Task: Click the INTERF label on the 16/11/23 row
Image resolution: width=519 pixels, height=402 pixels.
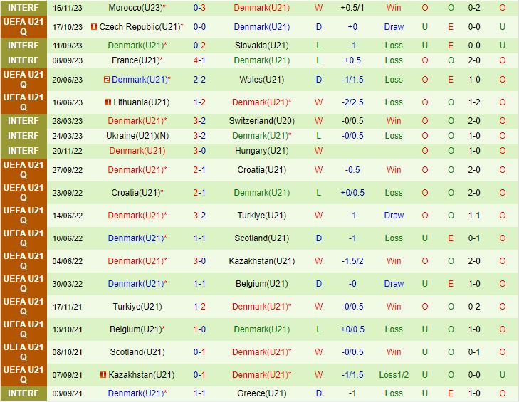Action: pyautogui.click(x=23, y=7)
